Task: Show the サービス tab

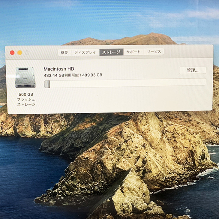Action: (x=154, y=52)
